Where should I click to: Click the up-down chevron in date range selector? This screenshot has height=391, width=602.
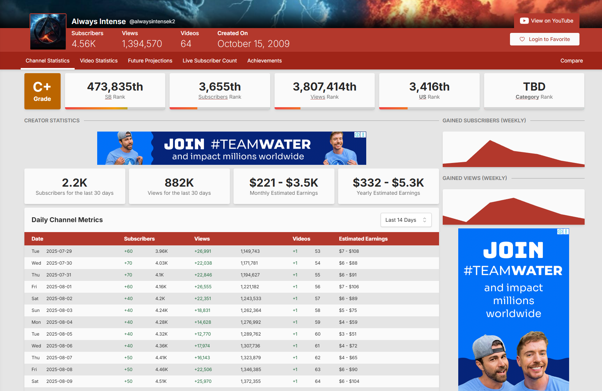coord(425,220)
